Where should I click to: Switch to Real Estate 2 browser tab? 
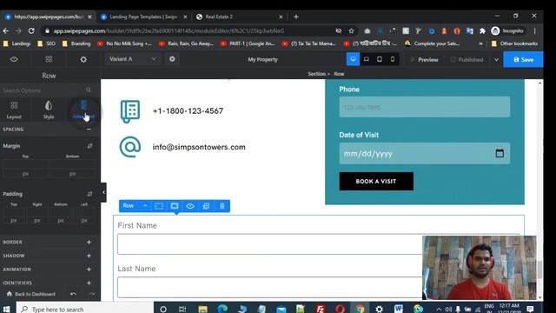point(240,17)
